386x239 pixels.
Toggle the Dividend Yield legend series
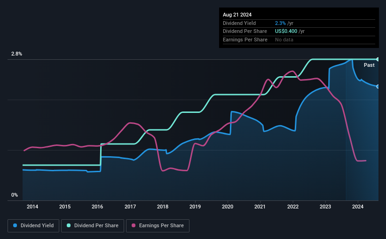click(x=33, y=226)
